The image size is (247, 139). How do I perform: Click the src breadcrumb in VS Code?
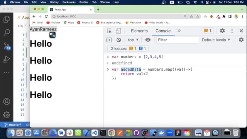tap(20, 25)
